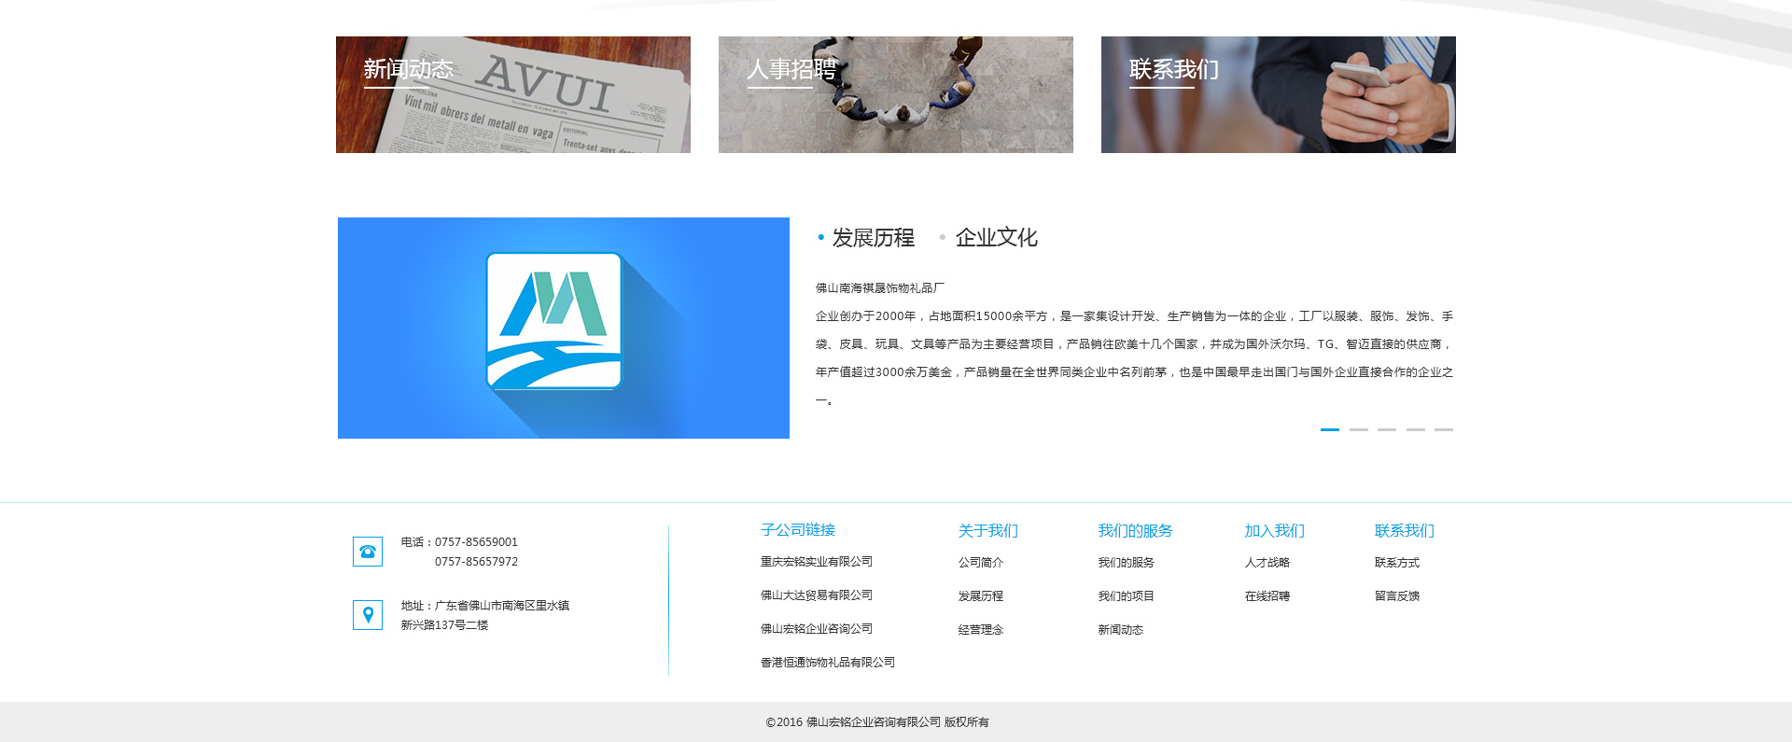Click the 子公司链接 footer heading
The height and width of the screenshot is (742, 1792).
(x=798, y=530)
